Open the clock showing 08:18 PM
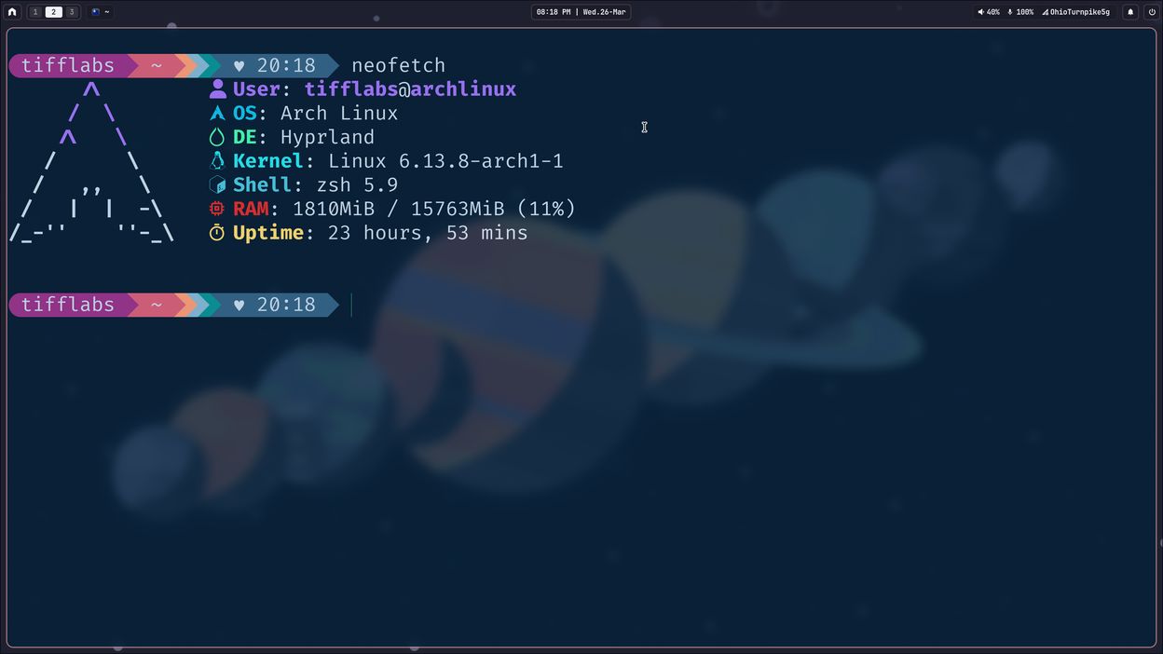Screen dimensions: 1163x654 click(x=581, y=12)
